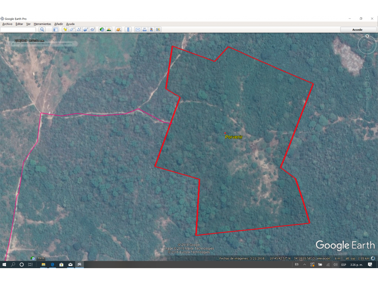Open the Archivo menu

(7, 24)
